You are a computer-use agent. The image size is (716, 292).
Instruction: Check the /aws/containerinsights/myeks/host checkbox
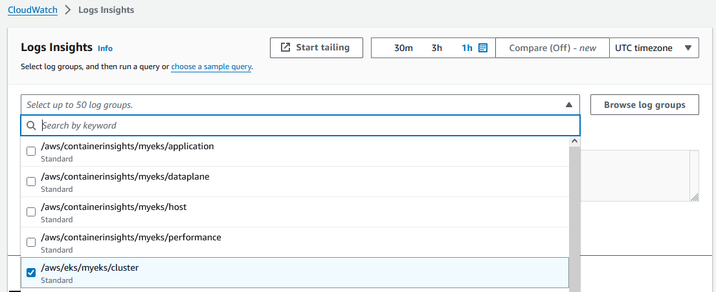click(x=31, y=212)
